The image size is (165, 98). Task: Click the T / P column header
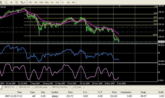click(x=100, y=92)
